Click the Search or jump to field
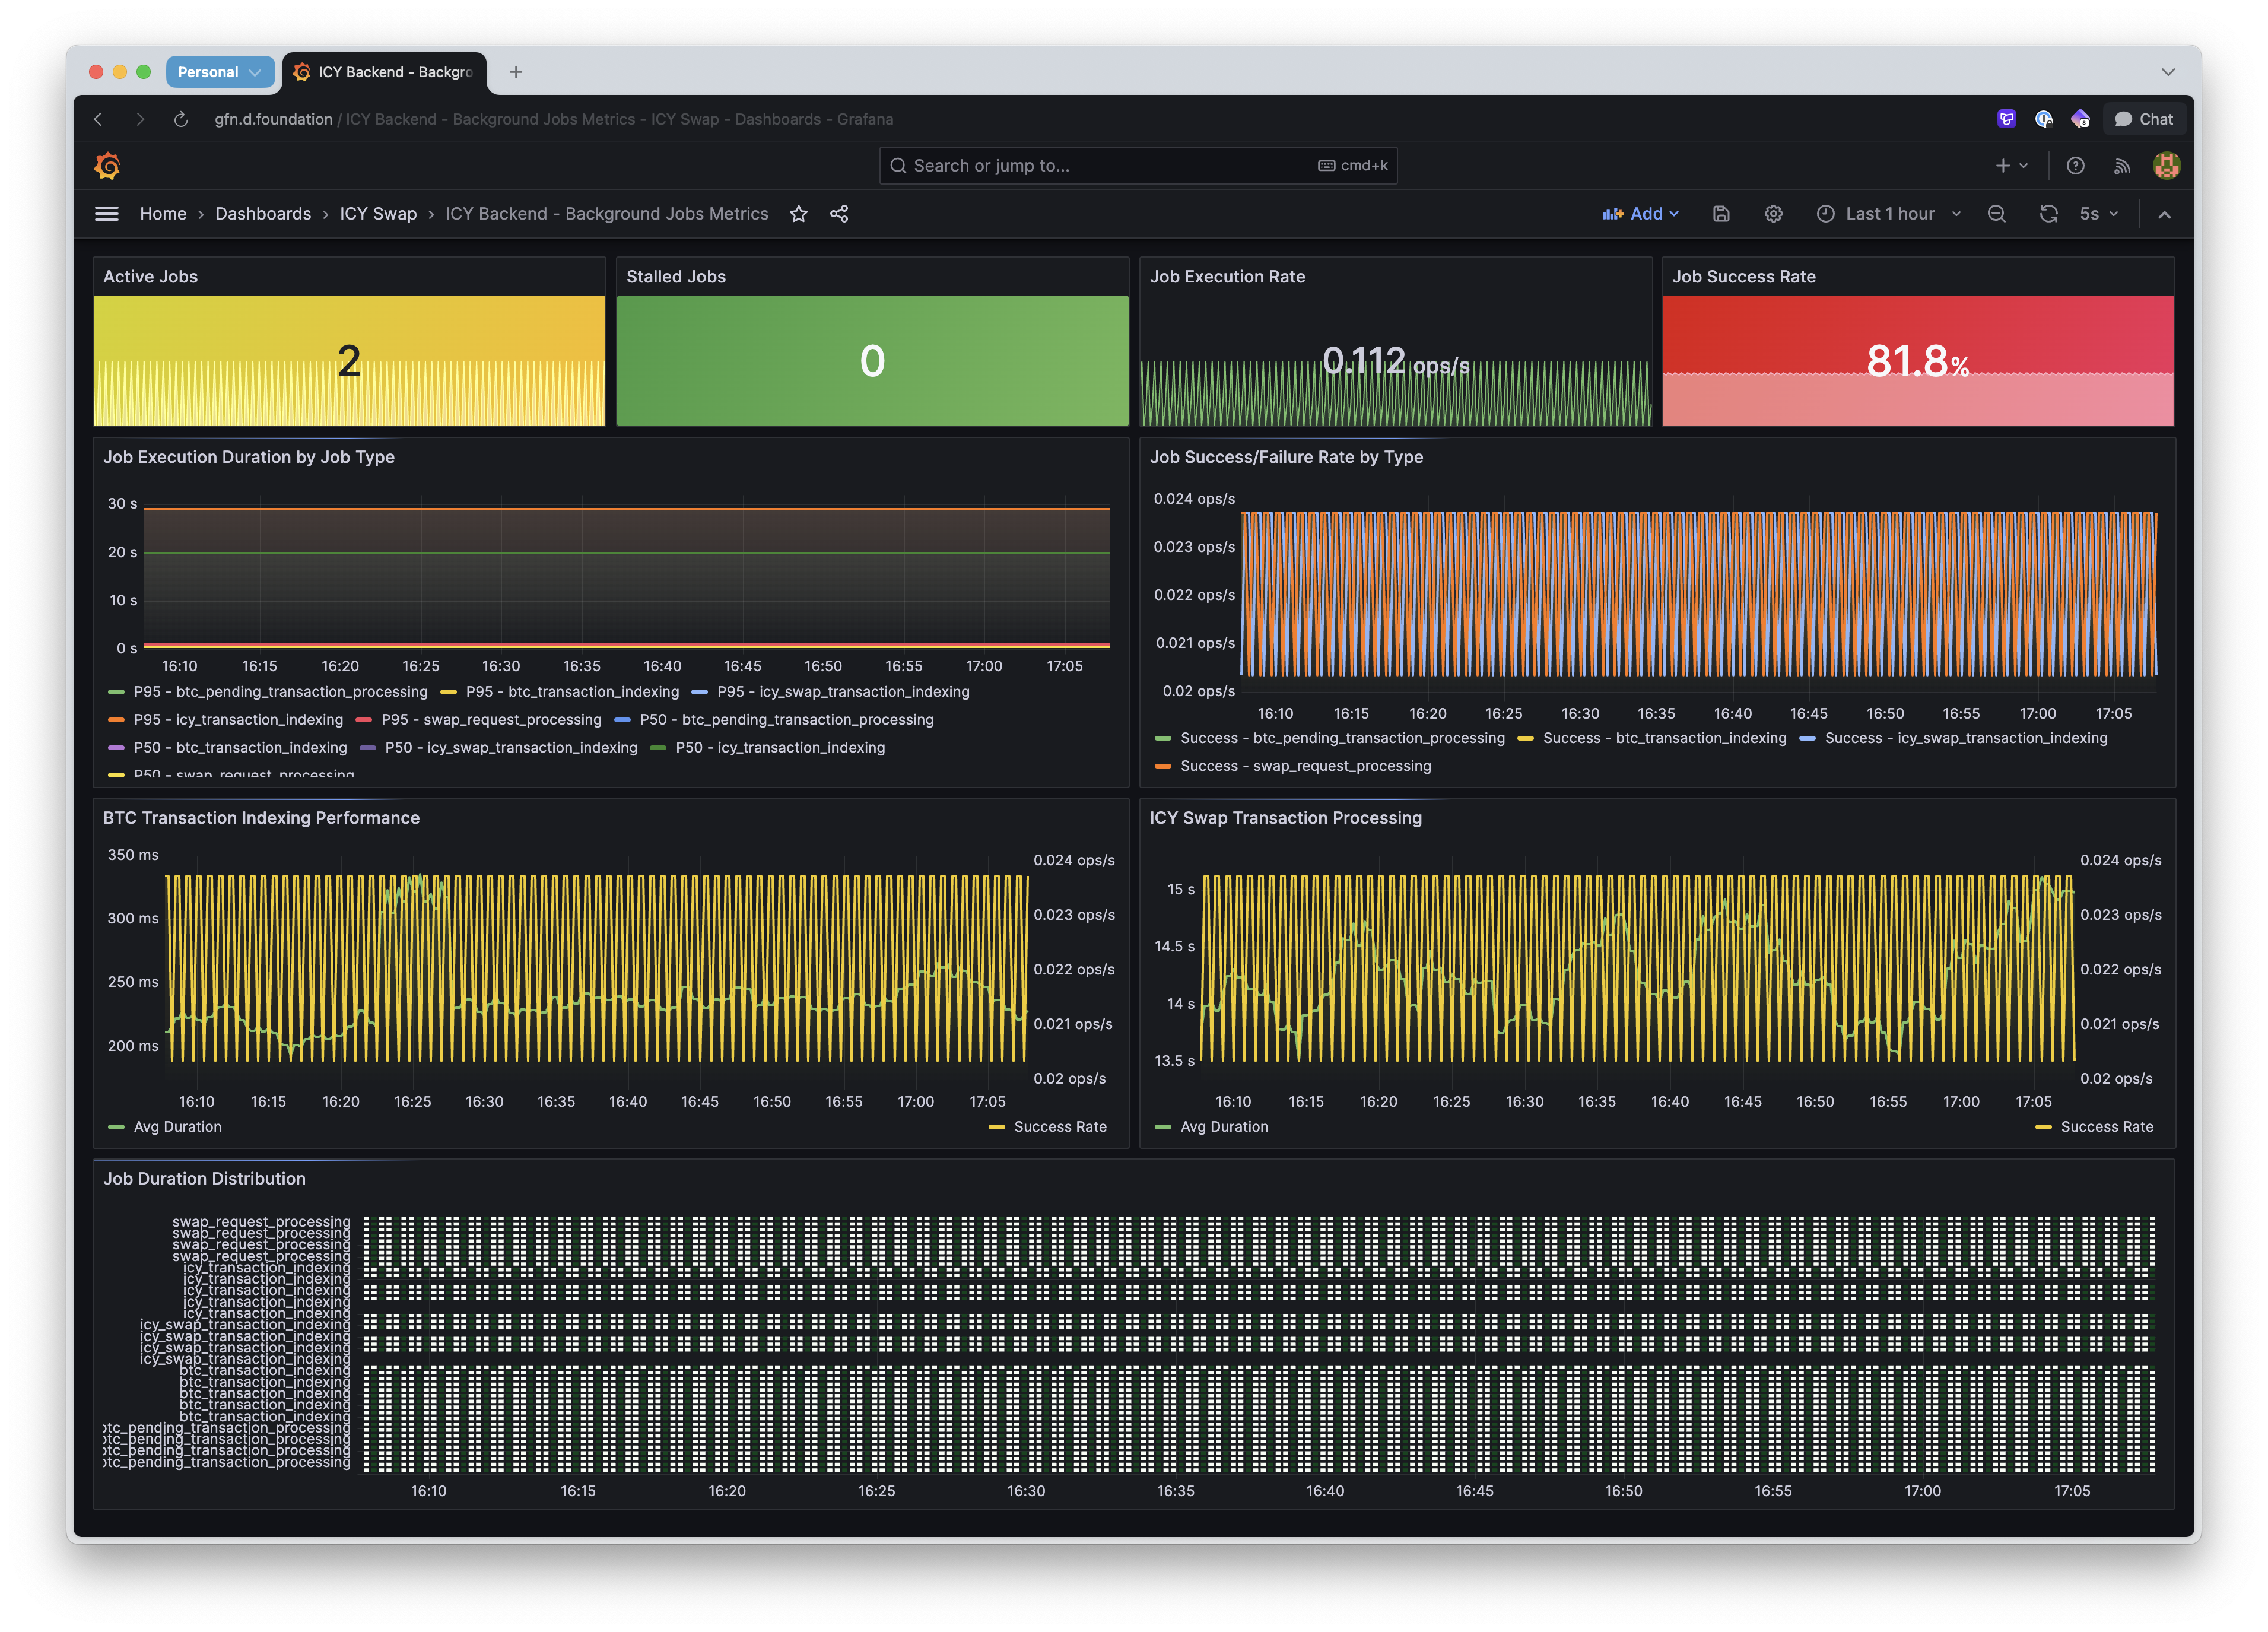Viewport: 2268px width, 1632px height. tap(1138, 166)
